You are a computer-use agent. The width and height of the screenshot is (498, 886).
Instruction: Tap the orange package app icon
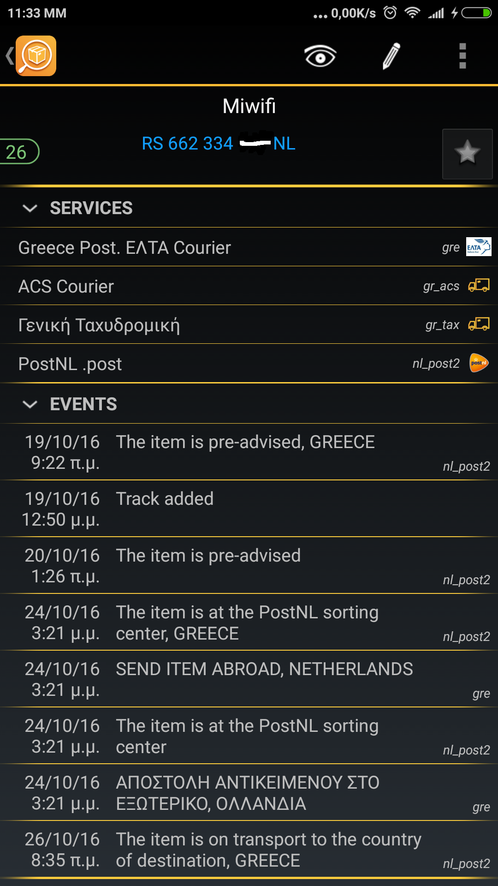coord(36,56)
